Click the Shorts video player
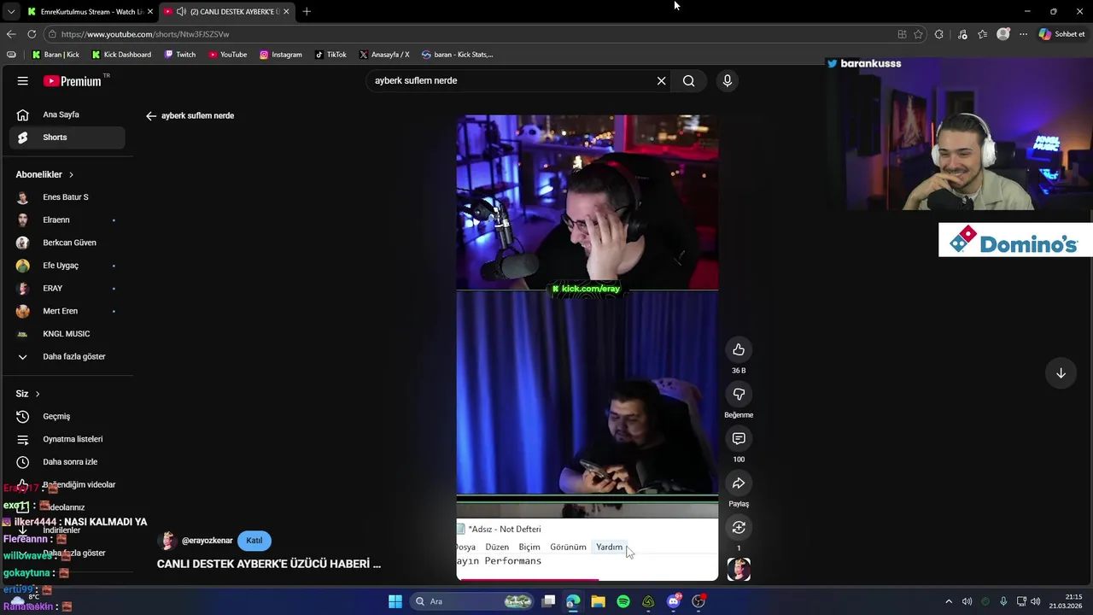Image resolution: width=1093 pixels, height=615 pixels. [587, 348]
